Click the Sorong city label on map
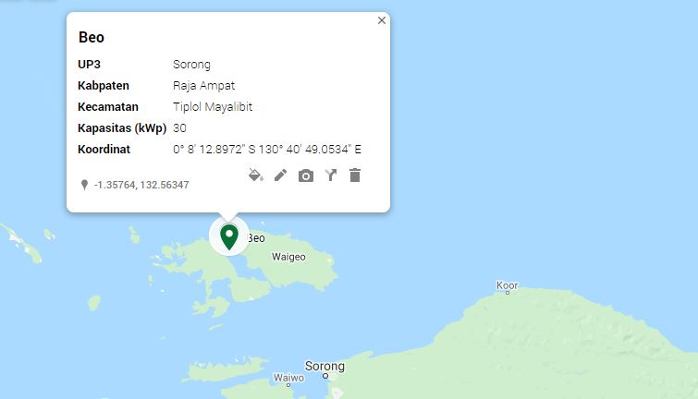The height and width of the screenshot is (399, 698). [x=325, y=366]
